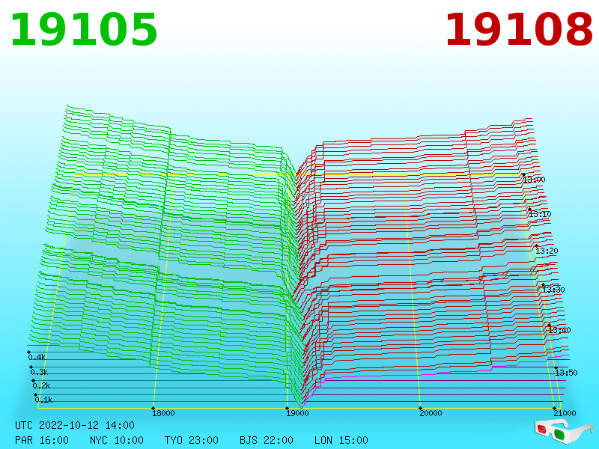This screenshot has height=449, width=599.
Task: Click the 21000 price axis label
Action: [565, 413]
